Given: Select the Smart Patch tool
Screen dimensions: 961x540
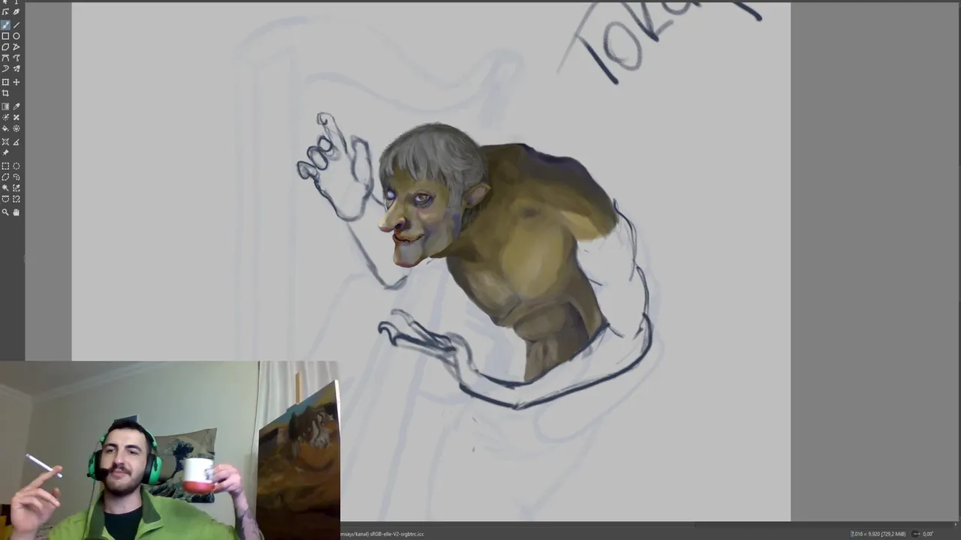Looking at the screenshot, I should [17, 118].
